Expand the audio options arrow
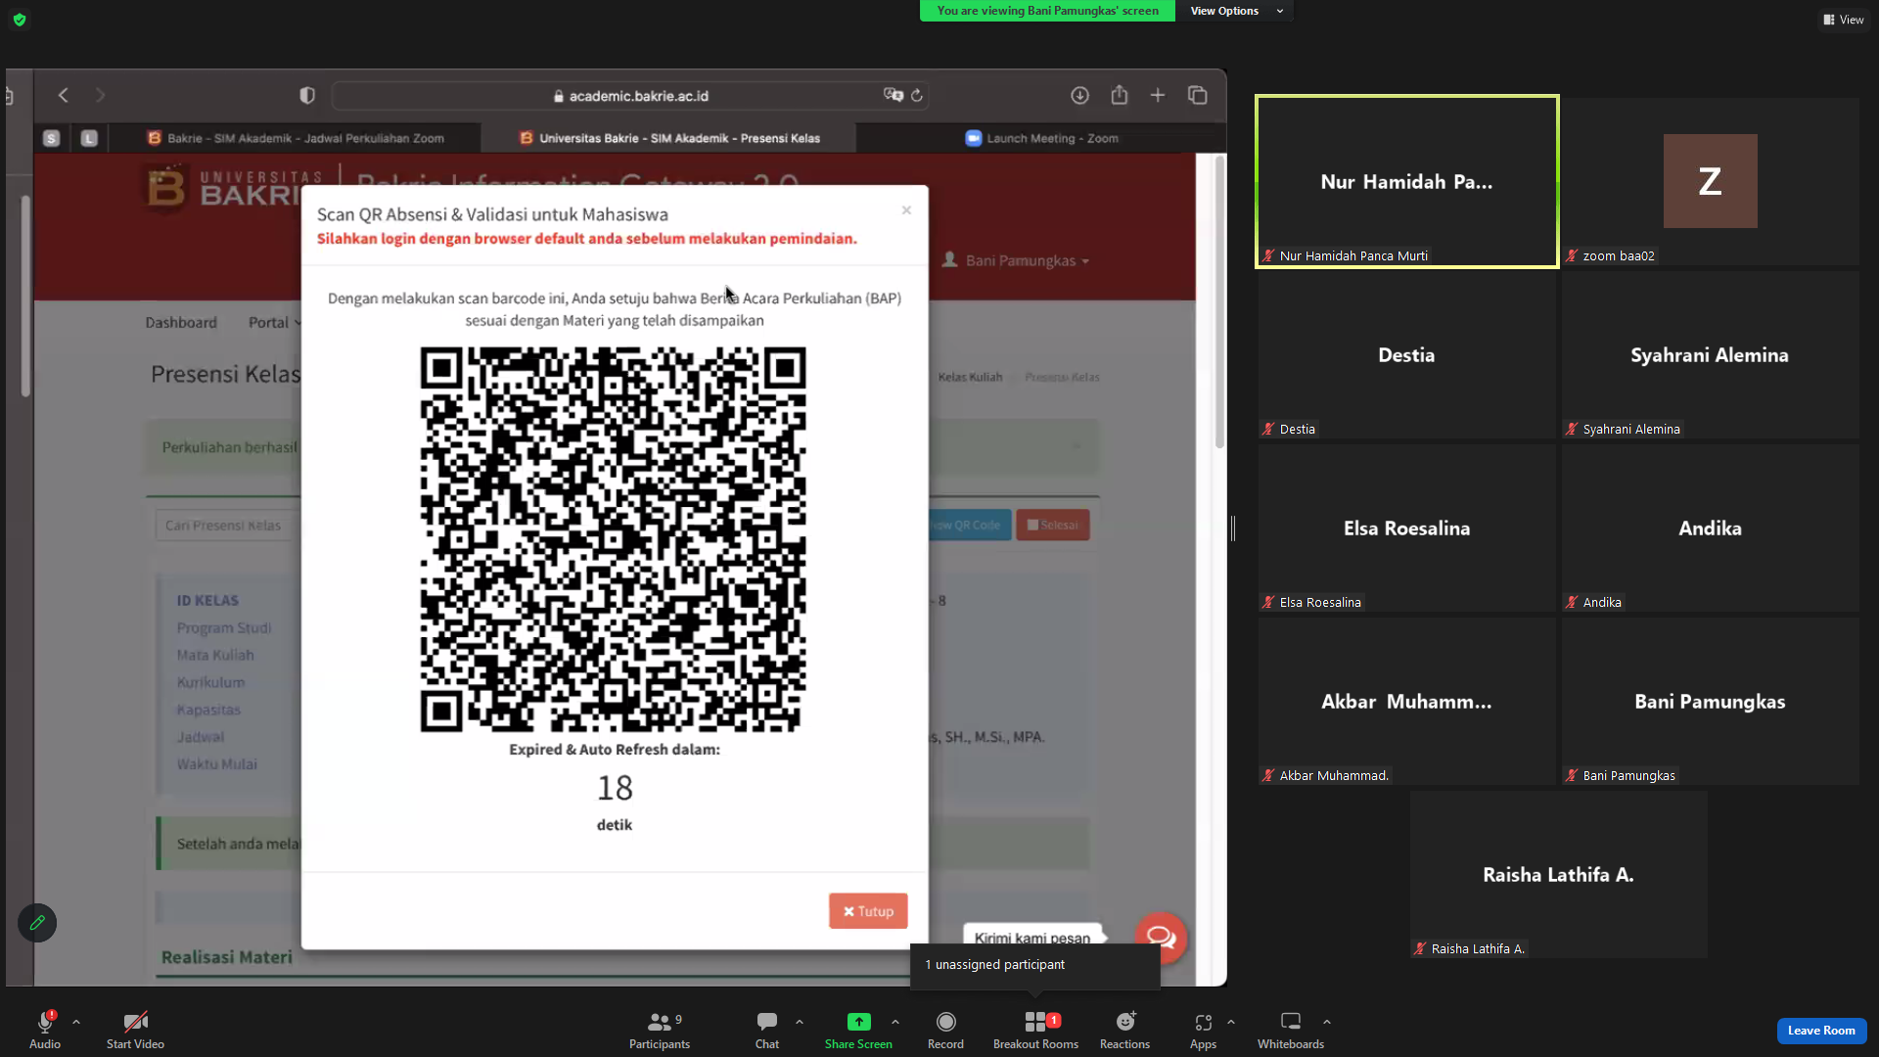The height and width of the screenshot is (1057, 1879). pyautogui.click(x=76, y=1022)
